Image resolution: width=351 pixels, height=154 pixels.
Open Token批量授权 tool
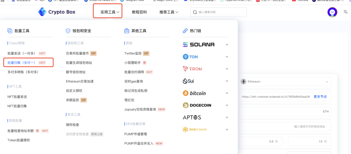tap(19, 140)
